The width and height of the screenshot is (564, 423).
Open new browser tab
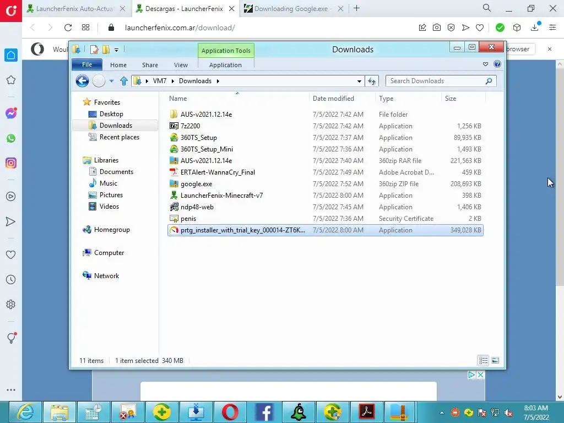(x=356, y=8)
